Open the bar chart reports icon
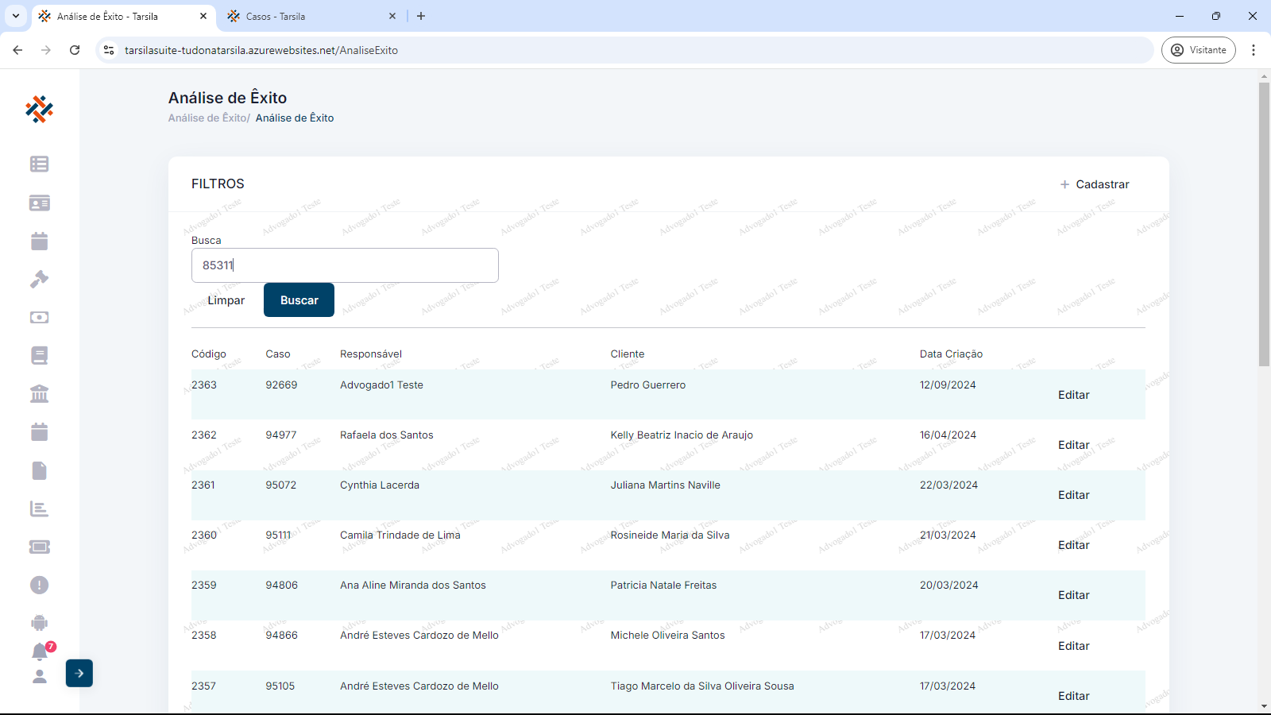 [x=39, y=509]
